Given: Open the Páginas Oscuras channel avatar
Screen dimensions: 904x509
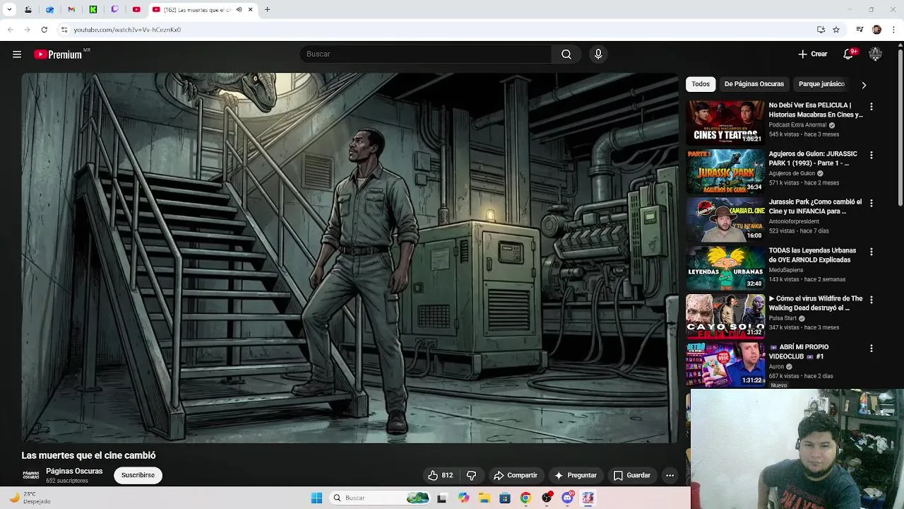Looking at the screenshot, I should tap(30, 475).
